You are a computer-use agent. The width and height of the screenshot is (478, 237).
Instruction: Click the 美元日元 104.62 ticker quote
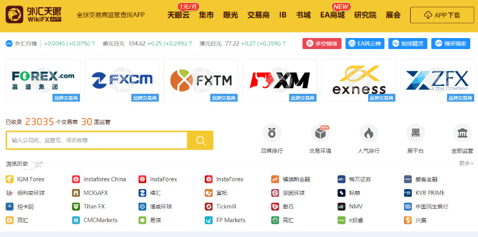click(x=147, y=44)
